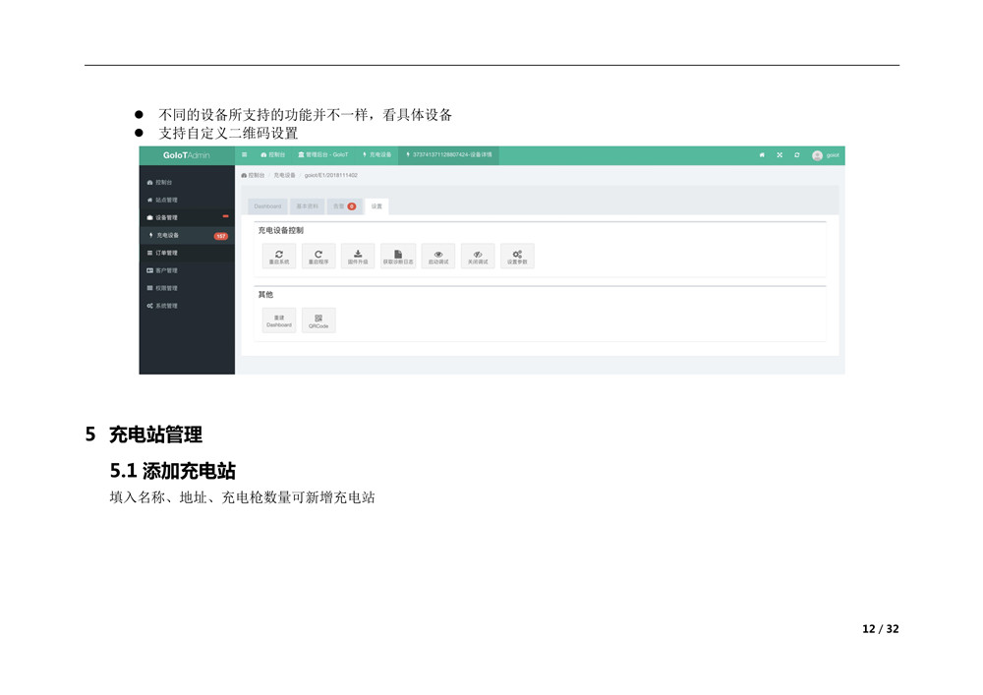Toggle sidebar with the hamburger menu icon
This screenshot has width=983, height=695.
click(x=245, y=155)
